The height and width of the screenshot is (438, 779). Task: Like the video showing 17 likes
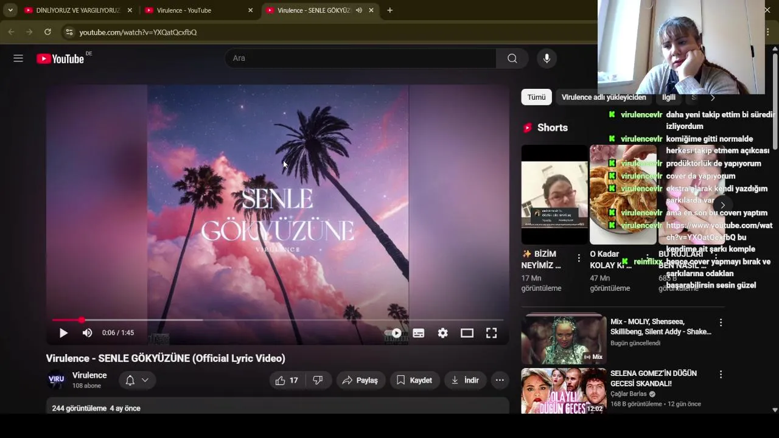(x=287, y=380)
